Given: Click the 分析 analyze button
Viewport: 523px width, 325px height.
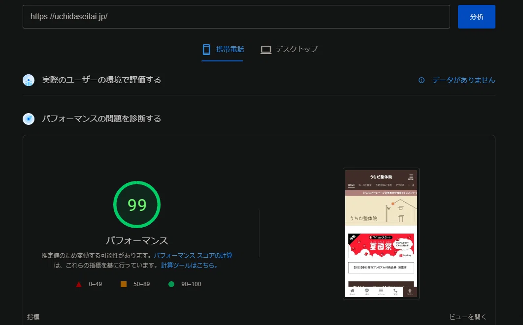Looking at the screenshot, I should click(476, 17).
